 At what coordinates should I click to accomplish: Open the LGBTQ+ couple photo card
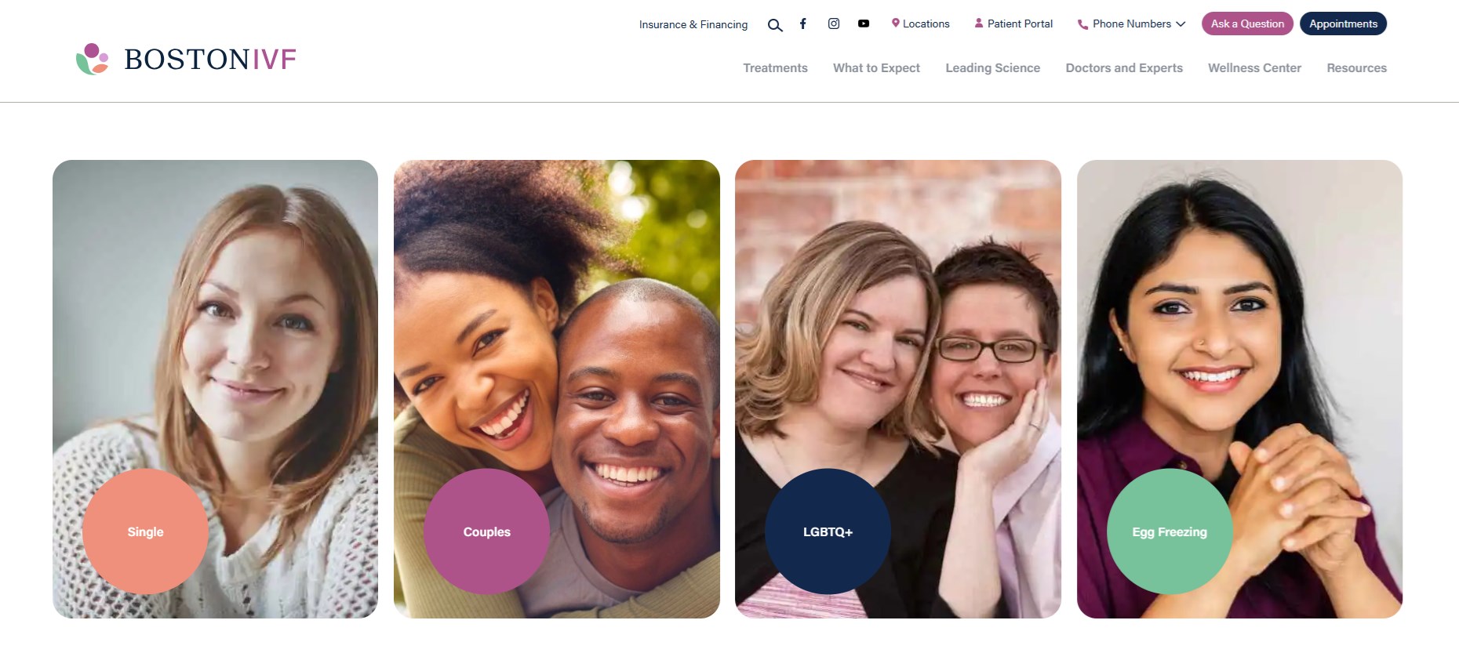click(898, 389)
